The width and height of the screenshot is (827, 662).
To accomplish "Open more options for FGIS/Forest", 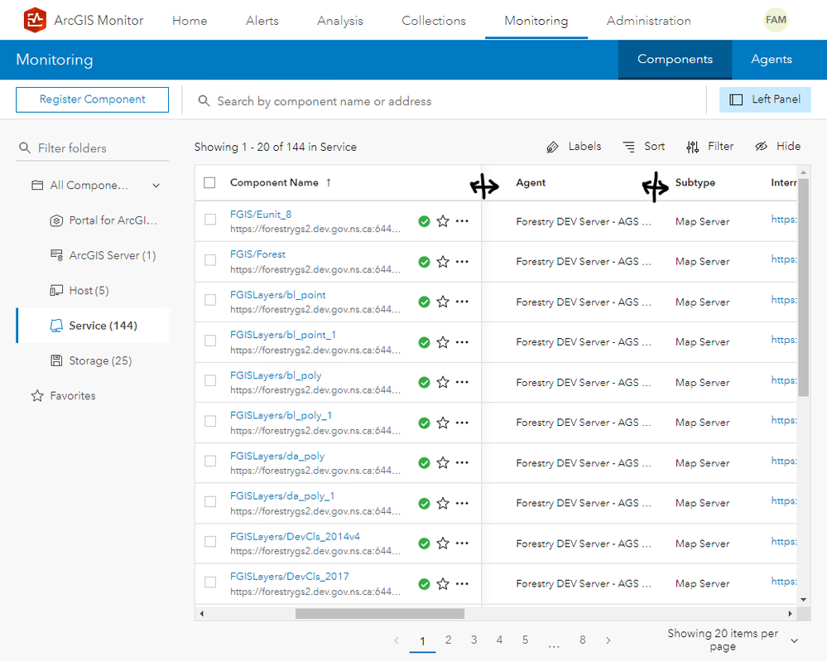I will coord(462,261).
